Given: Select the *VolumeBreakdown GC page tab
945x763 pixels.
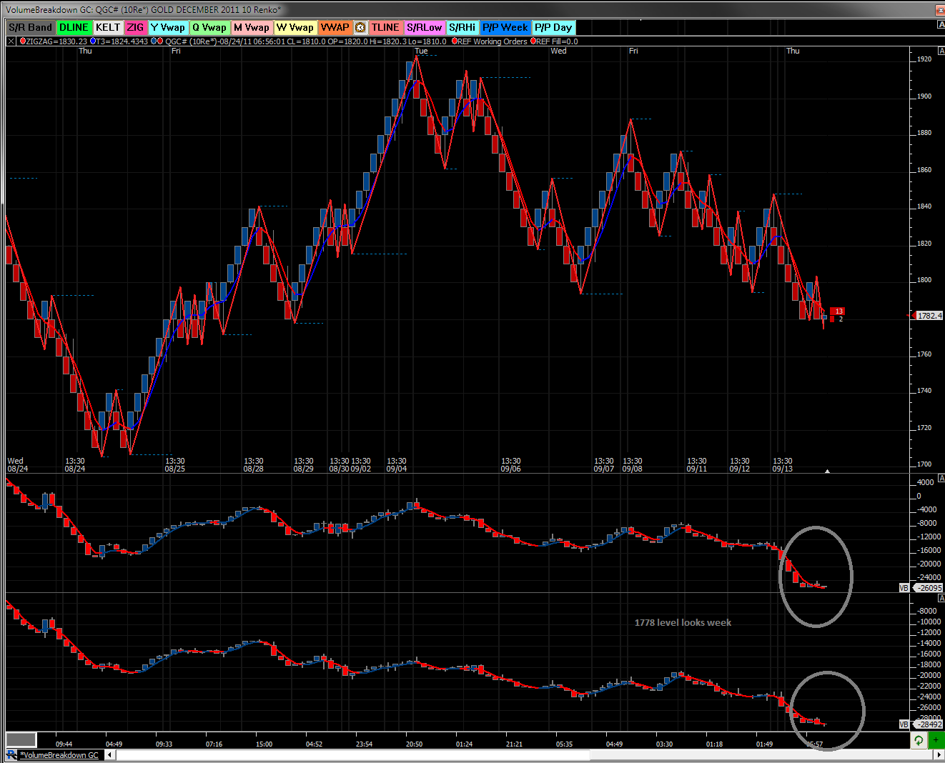Looking at the screenshot, I should 59,755.
